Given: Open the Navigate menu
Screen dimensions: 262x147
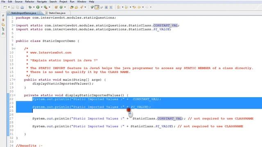Looking at the screenshot, I should click(42, 2).
